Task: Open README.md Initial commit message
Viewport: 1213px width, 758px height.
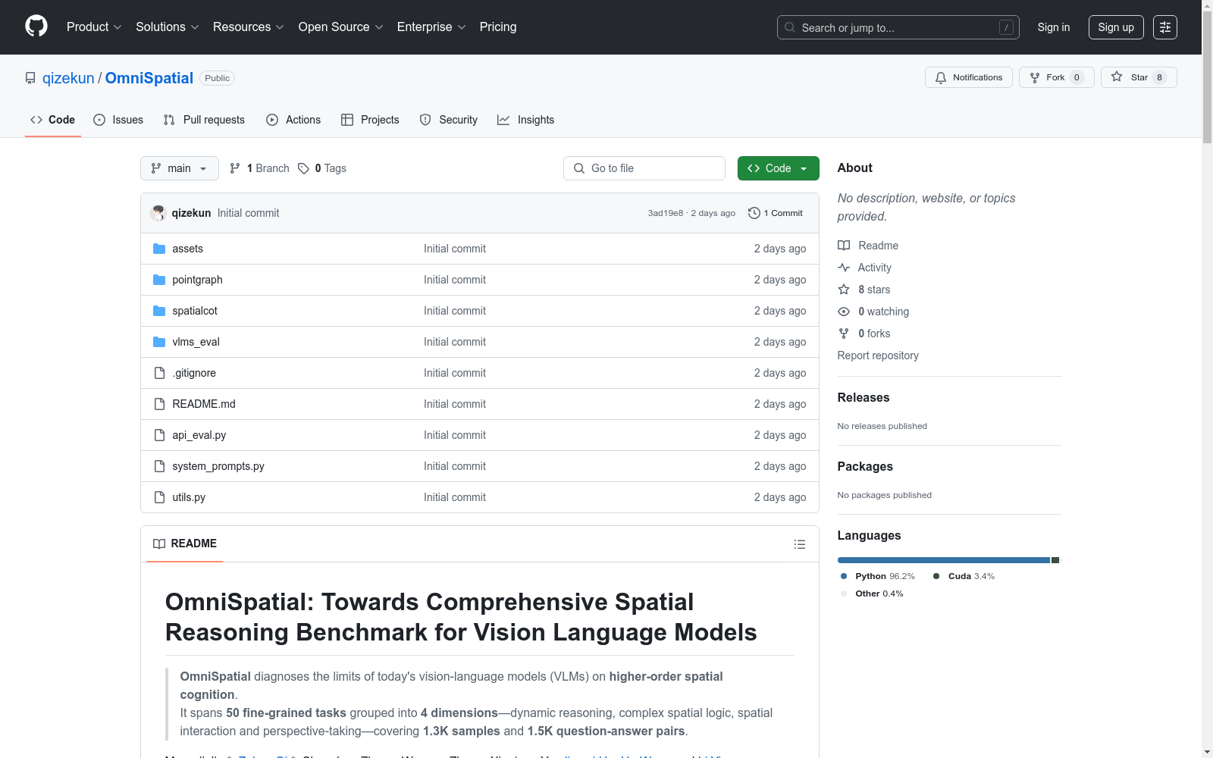Action: pyautogui.click(x=455, y=404)
